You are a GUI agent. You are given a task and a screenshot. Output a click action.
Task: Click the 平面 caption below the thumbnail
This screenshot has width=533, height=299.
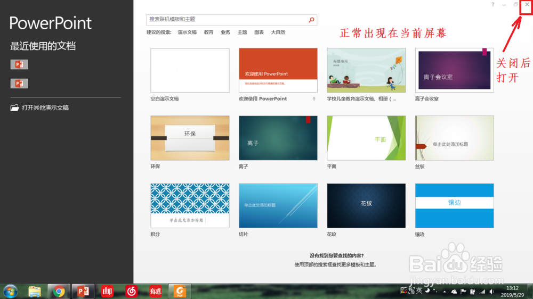332,167
